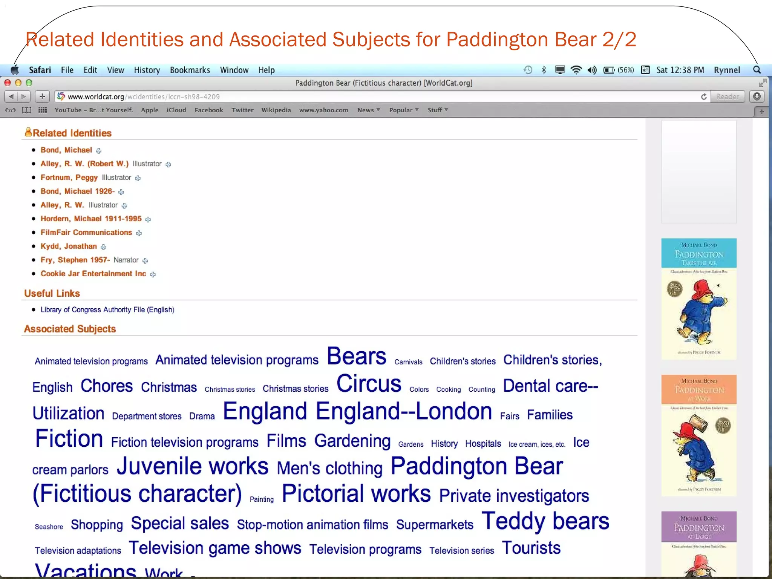Open the Facebook bookmark
Image resolution: width=772 pixels, height=579 pixels.
coord(209,110)
